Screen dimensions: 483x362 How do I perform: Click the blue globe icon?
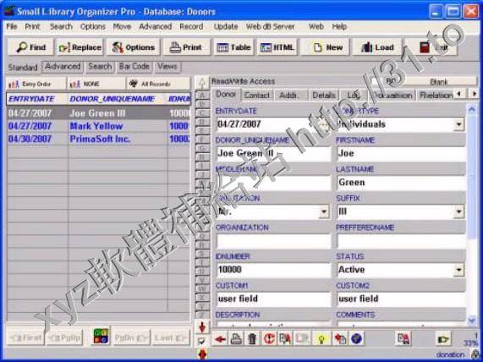click(x=356, y=339)
